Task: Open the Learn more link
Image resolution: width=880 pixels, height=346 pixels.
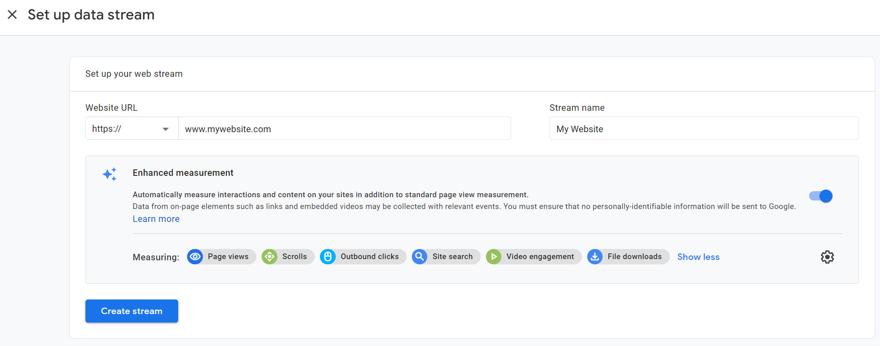Action: [156, 219]
